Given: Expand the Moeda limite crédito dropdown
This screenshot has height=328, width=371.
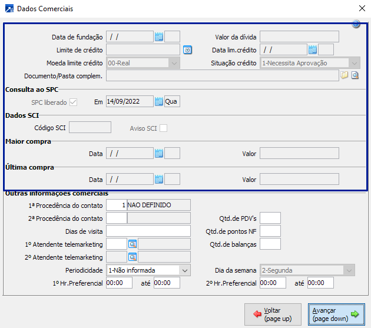Looking at the screenshot, I should tap(174, 63).
